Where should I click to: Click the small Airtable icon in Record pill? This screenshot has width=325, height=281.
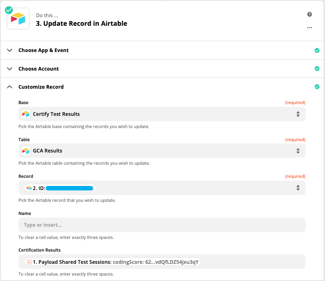[x=29, y=188]
